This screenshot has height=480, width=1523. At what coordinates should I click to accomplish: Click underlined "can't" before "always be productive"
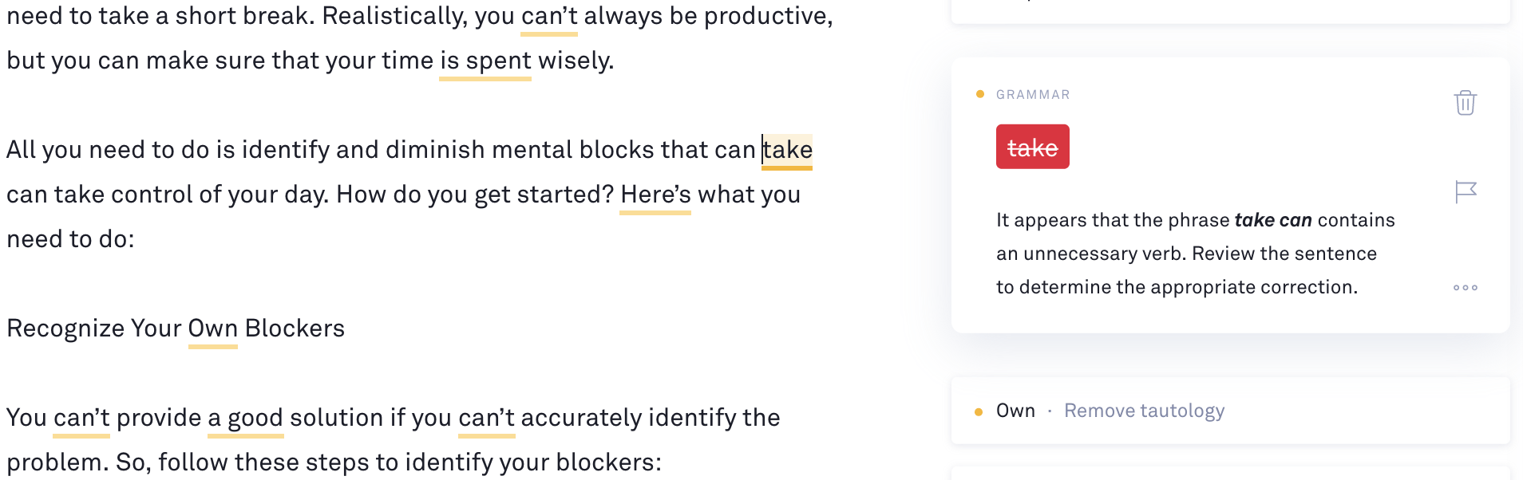click(x=549, y=16)
